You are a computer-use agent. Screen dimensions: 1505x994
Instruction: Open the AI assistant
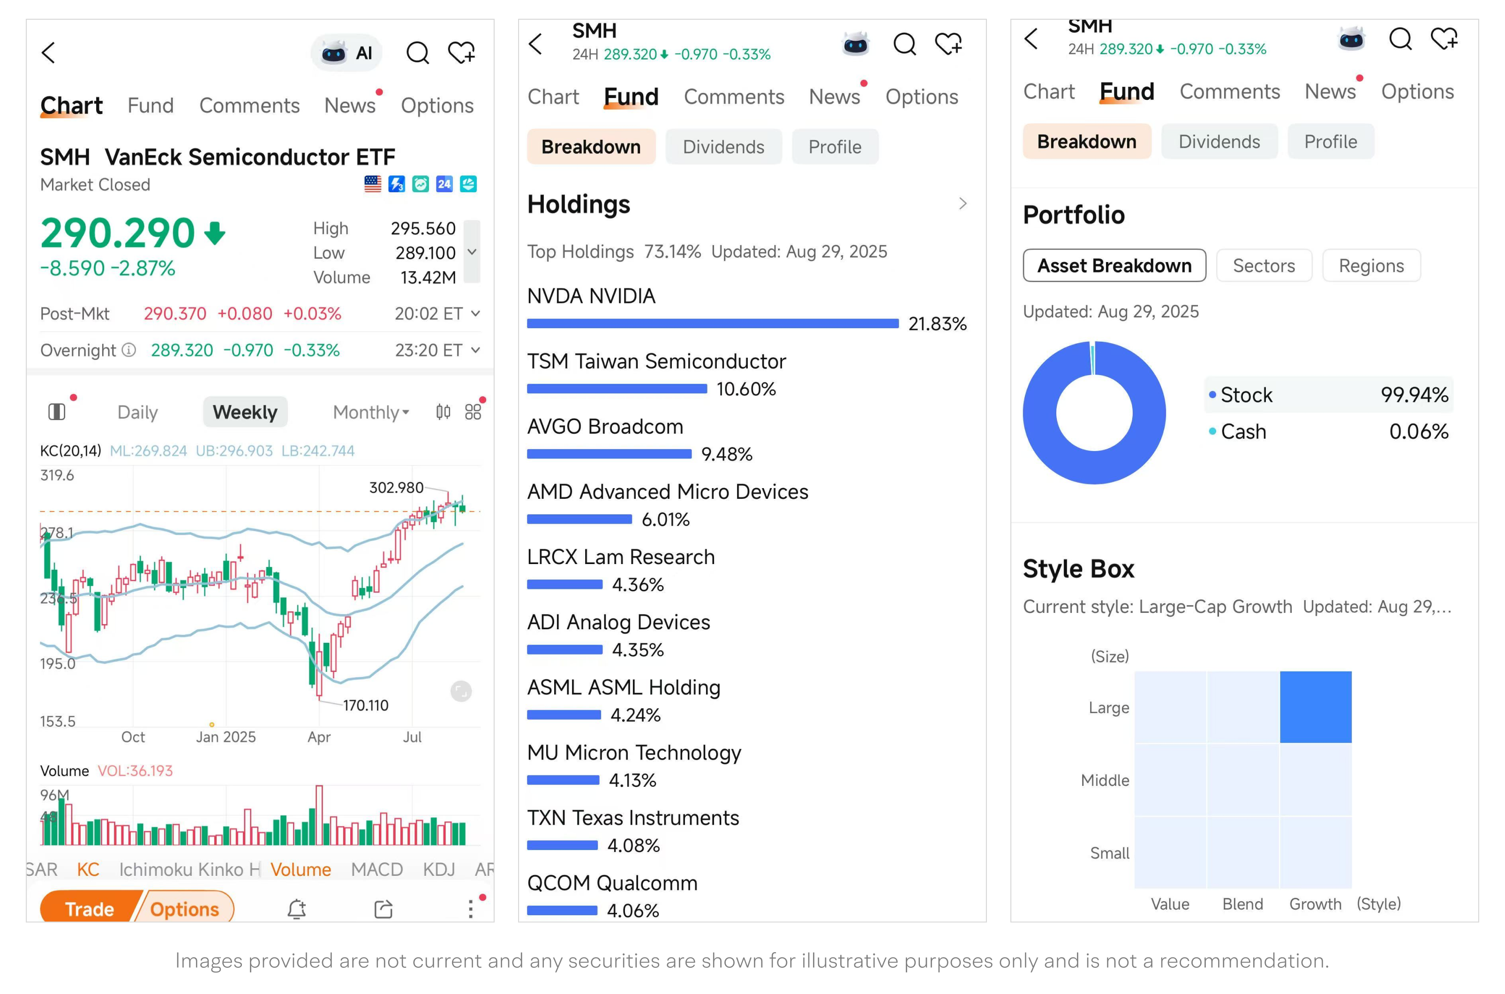(x=346, y=53)
